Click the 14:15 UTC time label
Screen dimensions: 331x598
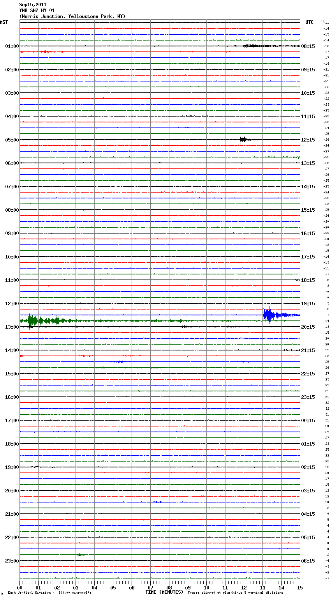(308, 187)
